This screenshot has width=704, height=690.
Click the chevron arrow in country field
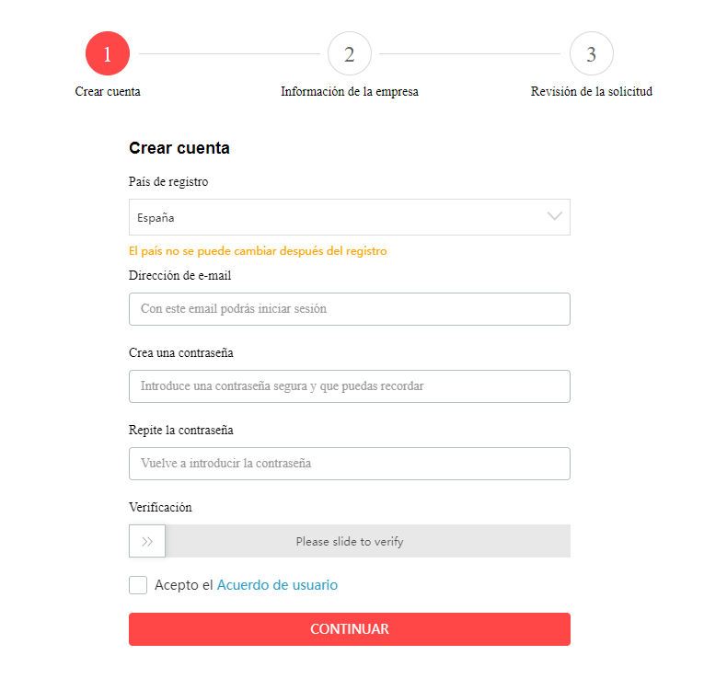[554, 216]
